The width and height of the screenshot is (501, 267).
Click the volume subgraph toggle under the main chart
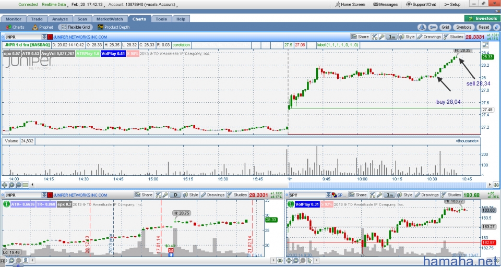point(26,185)
